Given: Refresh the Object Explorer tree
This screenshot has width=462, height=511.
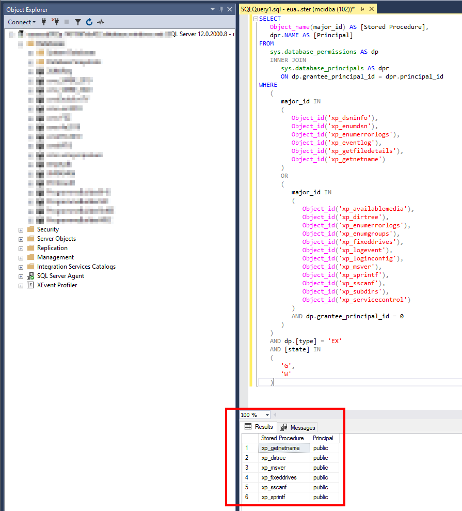Looking at the screenshot, I should (x=89, y=22).
